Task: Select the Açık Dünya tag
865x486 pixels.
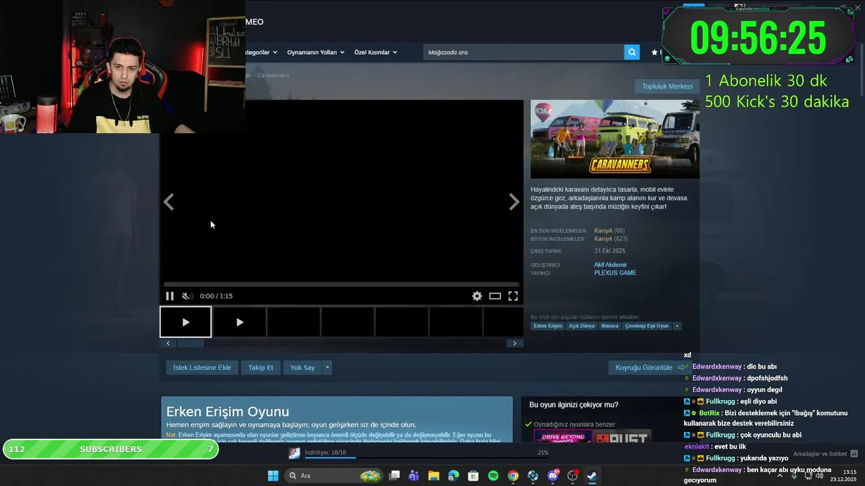Action: click(582, 325)
